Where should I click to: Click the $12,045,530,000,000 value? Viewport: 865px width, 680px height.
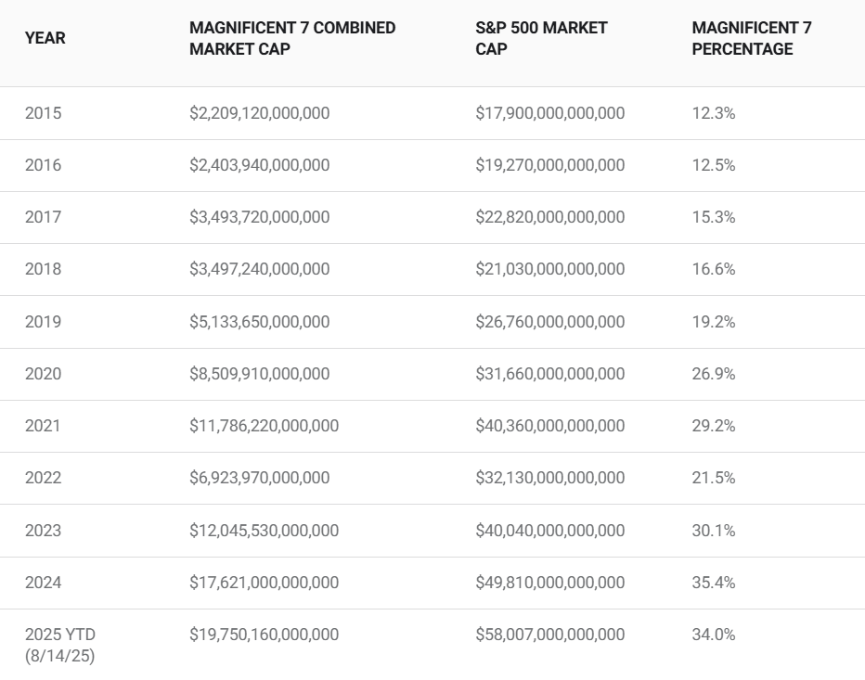pos(264,530)
